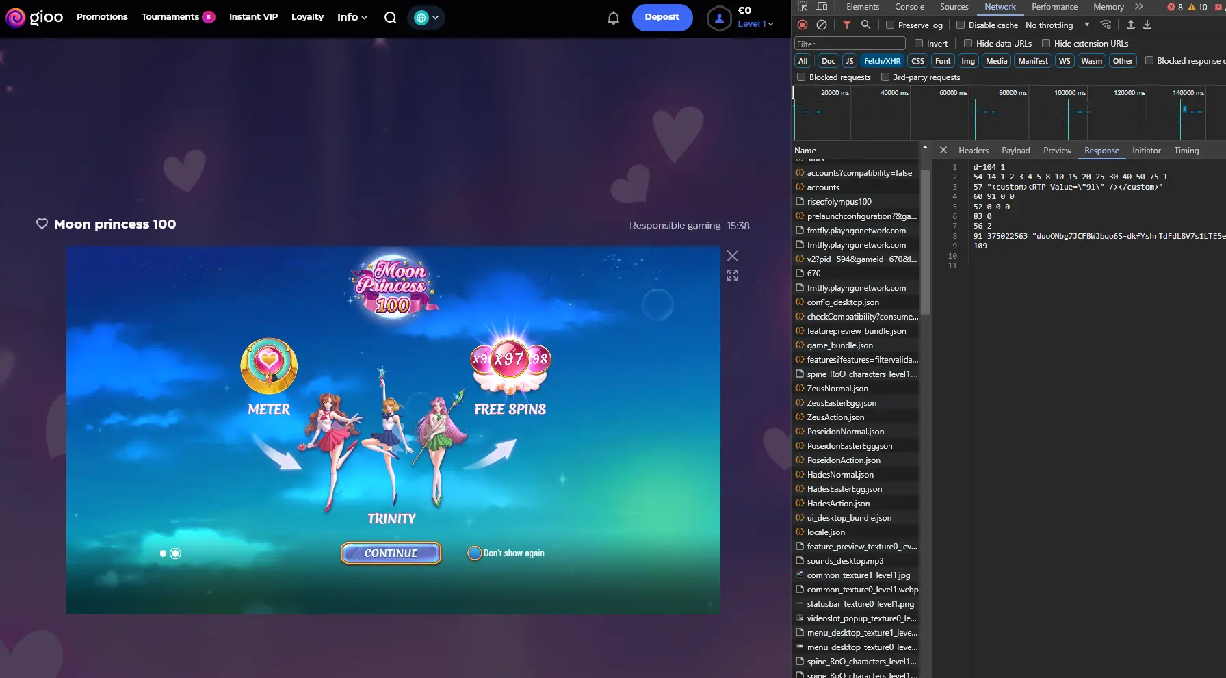1226x678 pixels.
Task: Open network search magnifier in DevTools
Action: pos(865,25)
